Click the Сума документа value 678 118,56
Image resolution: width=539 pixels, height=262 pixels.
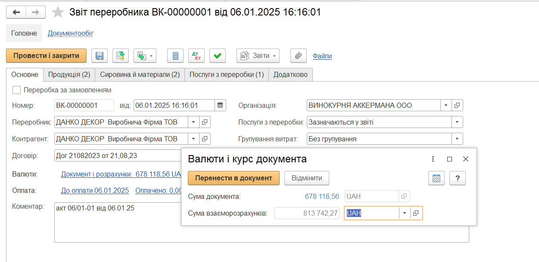point(322,196)
